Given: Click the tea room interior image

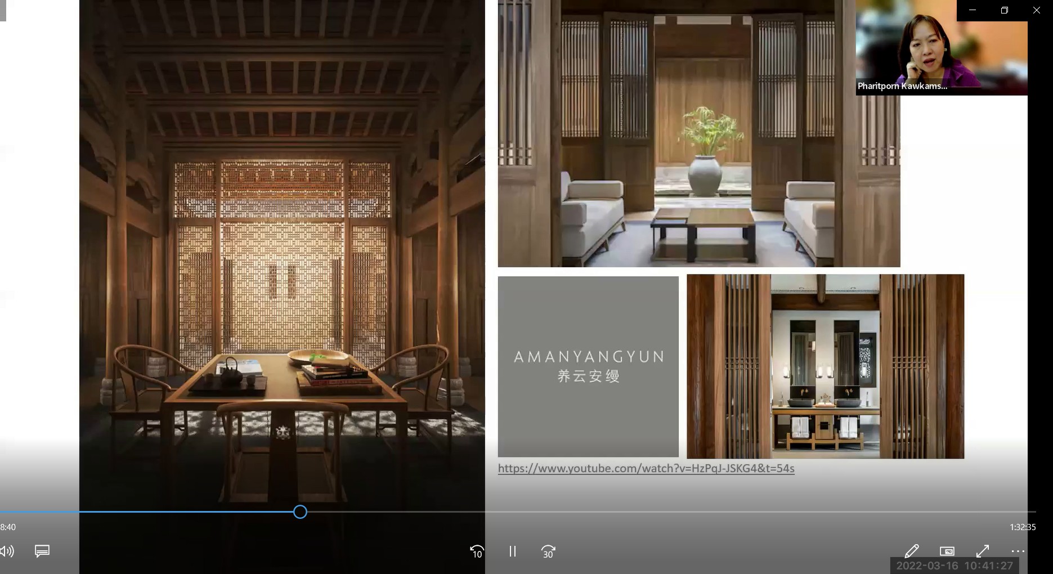Looking at the screenshot, I should point(282,253).
